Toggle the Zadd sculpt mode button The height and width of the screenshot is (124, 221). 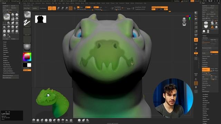(x=96, y=7)
